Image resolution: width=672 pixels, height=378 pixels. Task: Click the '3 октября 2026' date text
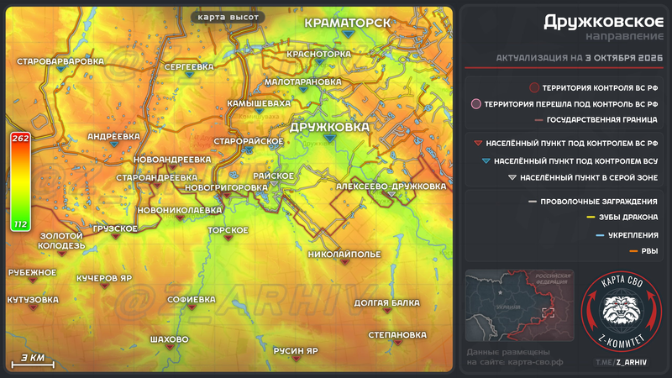624,58
